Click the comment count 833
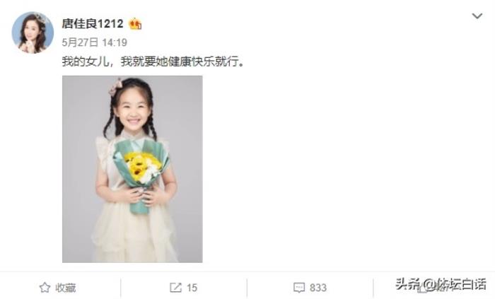Viewport: 495px width, 299px height. coord(318,288)
